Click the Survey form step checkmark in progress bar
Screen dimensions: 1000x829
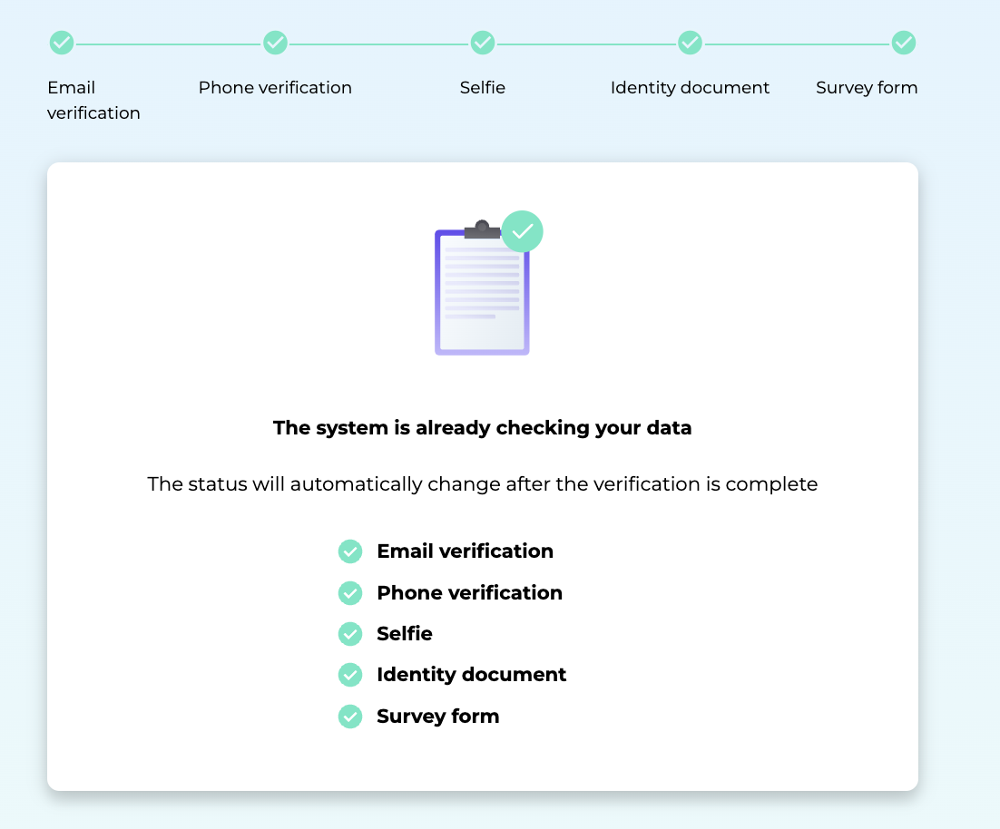click(903, 43)
